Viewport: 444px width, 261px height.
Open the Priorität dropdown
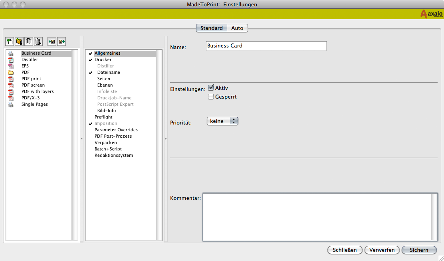[x=222, y=121]
